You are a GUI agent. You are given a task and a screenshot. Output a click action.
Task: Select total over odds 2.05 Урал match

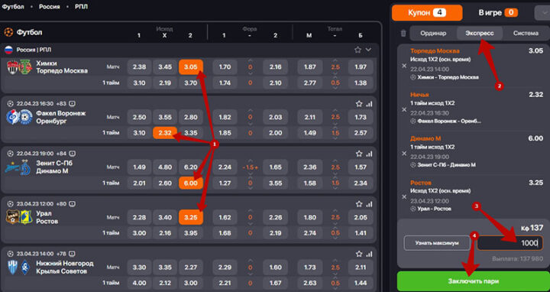point(361,218)
